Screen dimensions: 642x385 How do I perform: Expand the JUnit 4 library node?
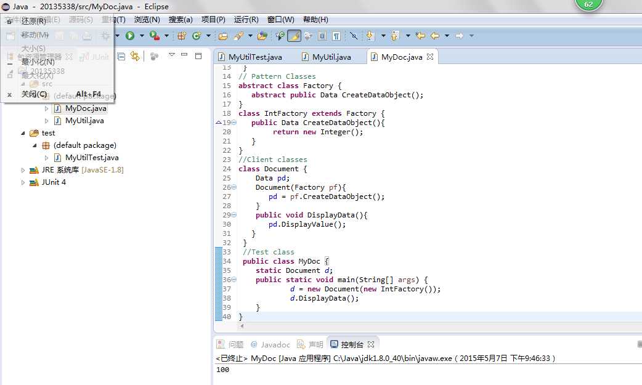pos(23,182)
